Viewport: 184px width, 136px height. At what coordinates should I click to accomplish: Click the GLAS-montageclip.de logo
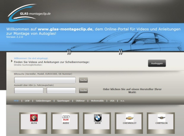pyautogui.click(x=29, y=13)
